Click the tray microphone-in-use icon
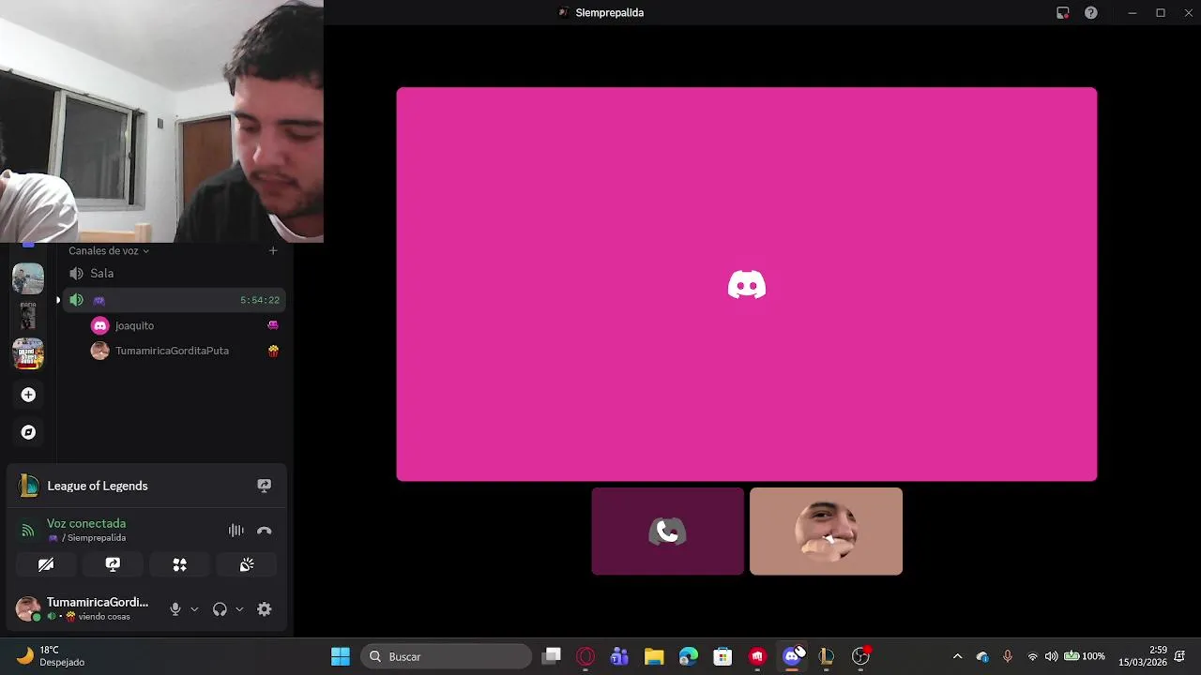 point(1008,656)
